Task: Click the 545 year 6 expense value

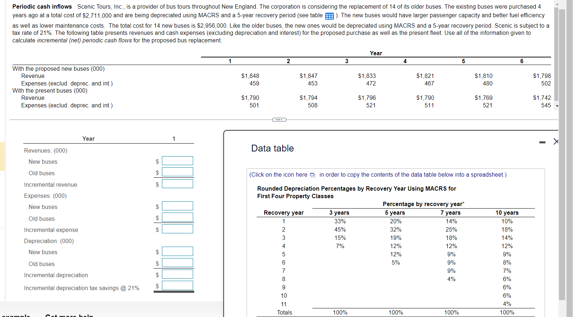Action: tap(546, 106)
